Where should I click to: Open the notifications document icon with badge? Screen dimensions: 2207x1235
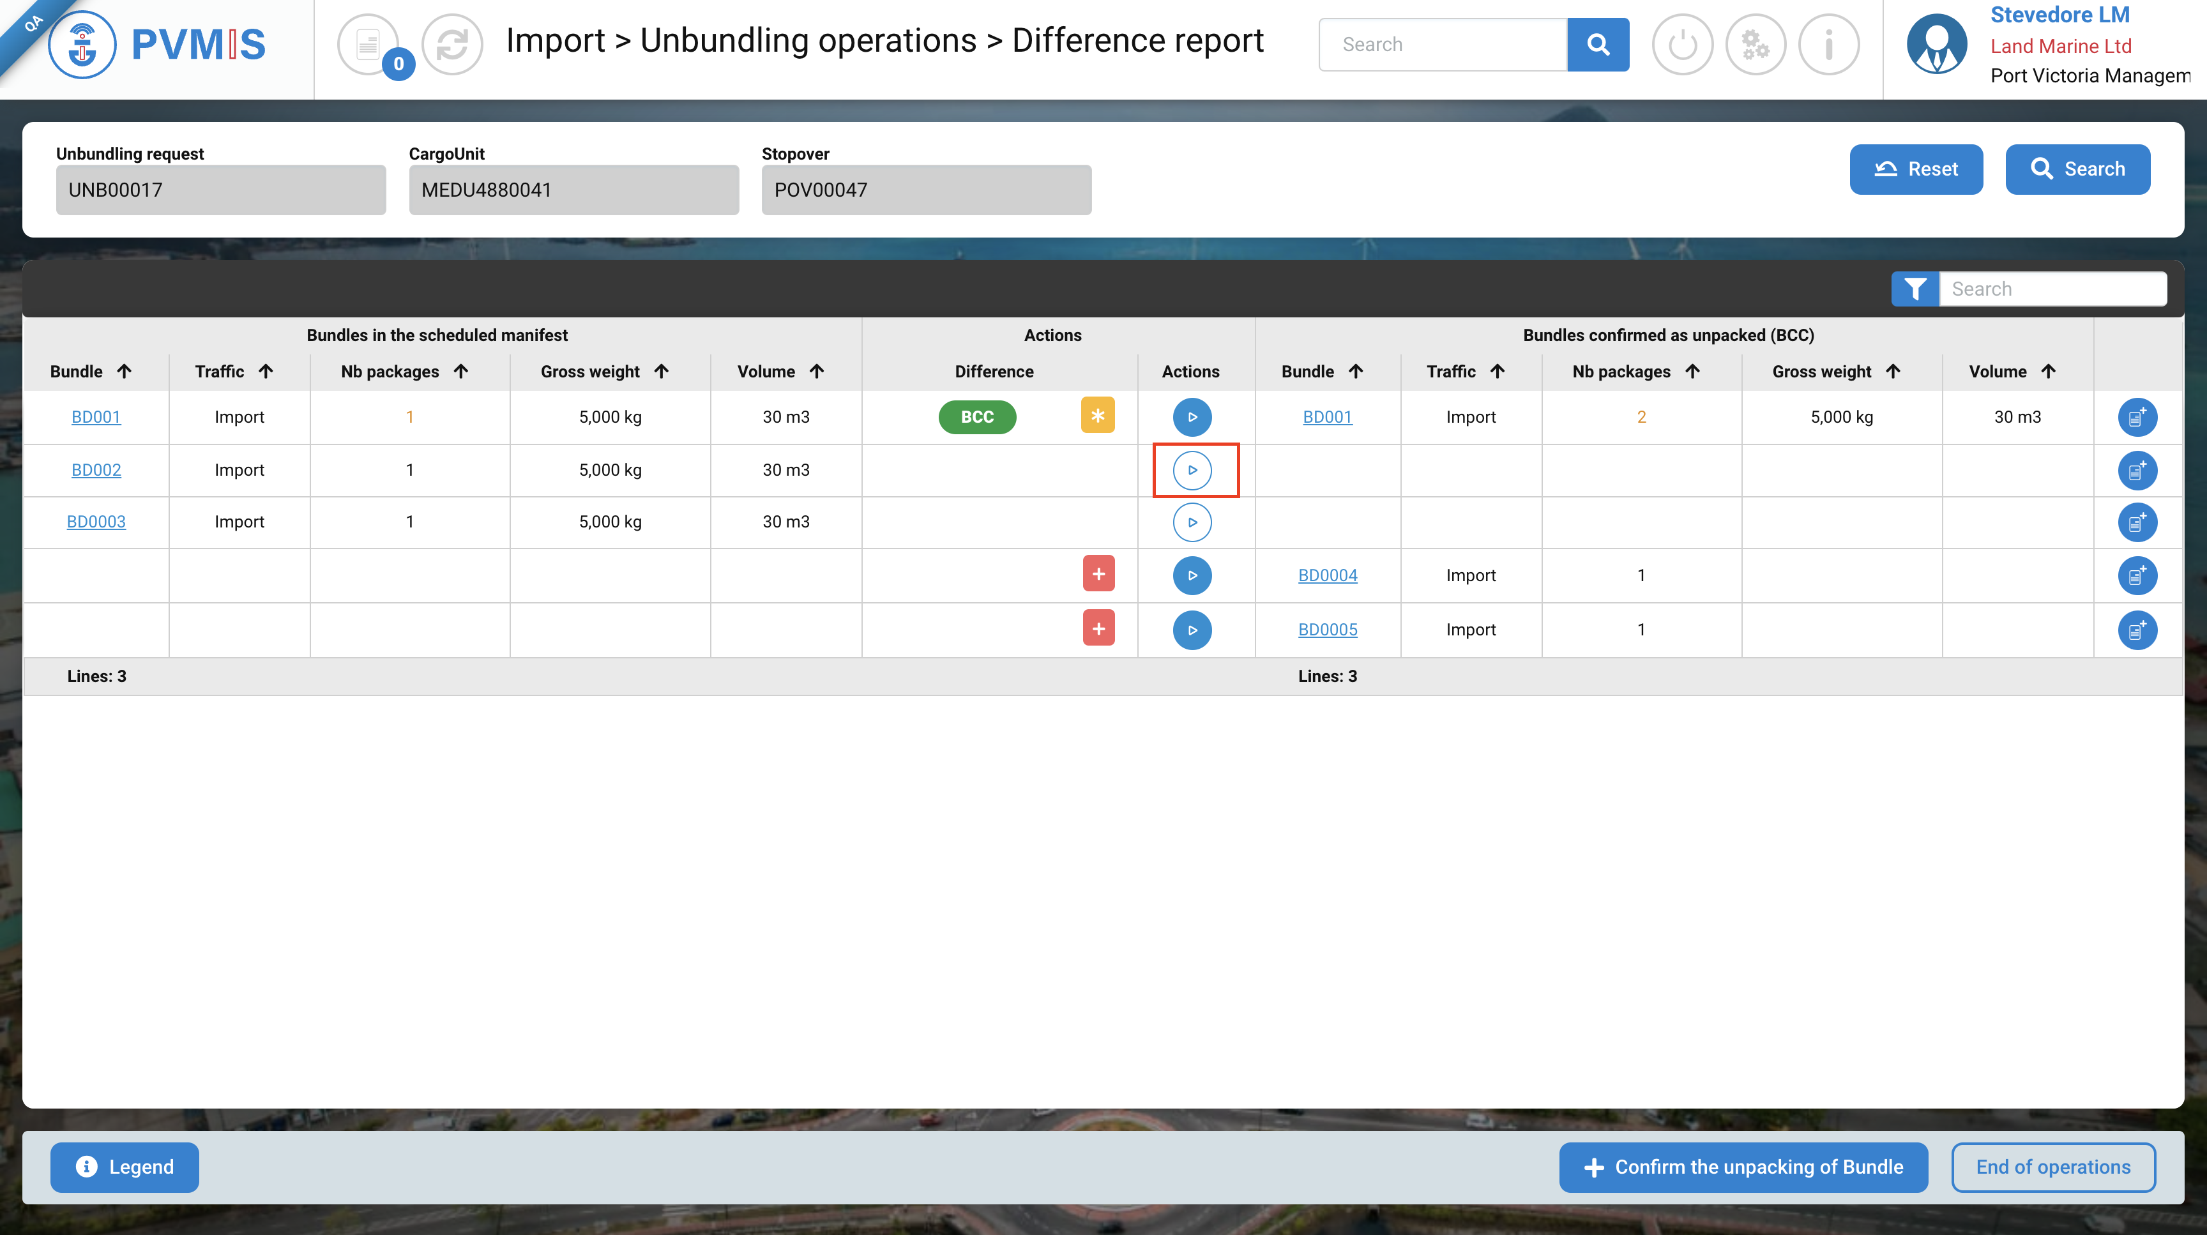click(x=368, y=45)
